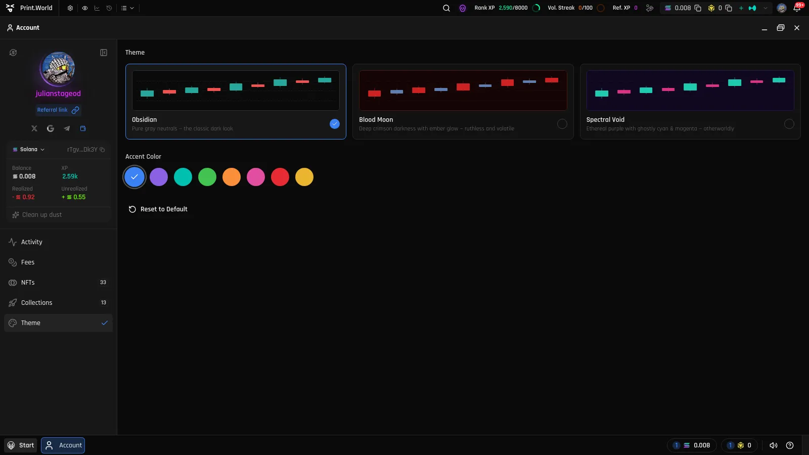Click the teal bridge icon in header
Screen dimensions: 809x455
pos(752,8)
